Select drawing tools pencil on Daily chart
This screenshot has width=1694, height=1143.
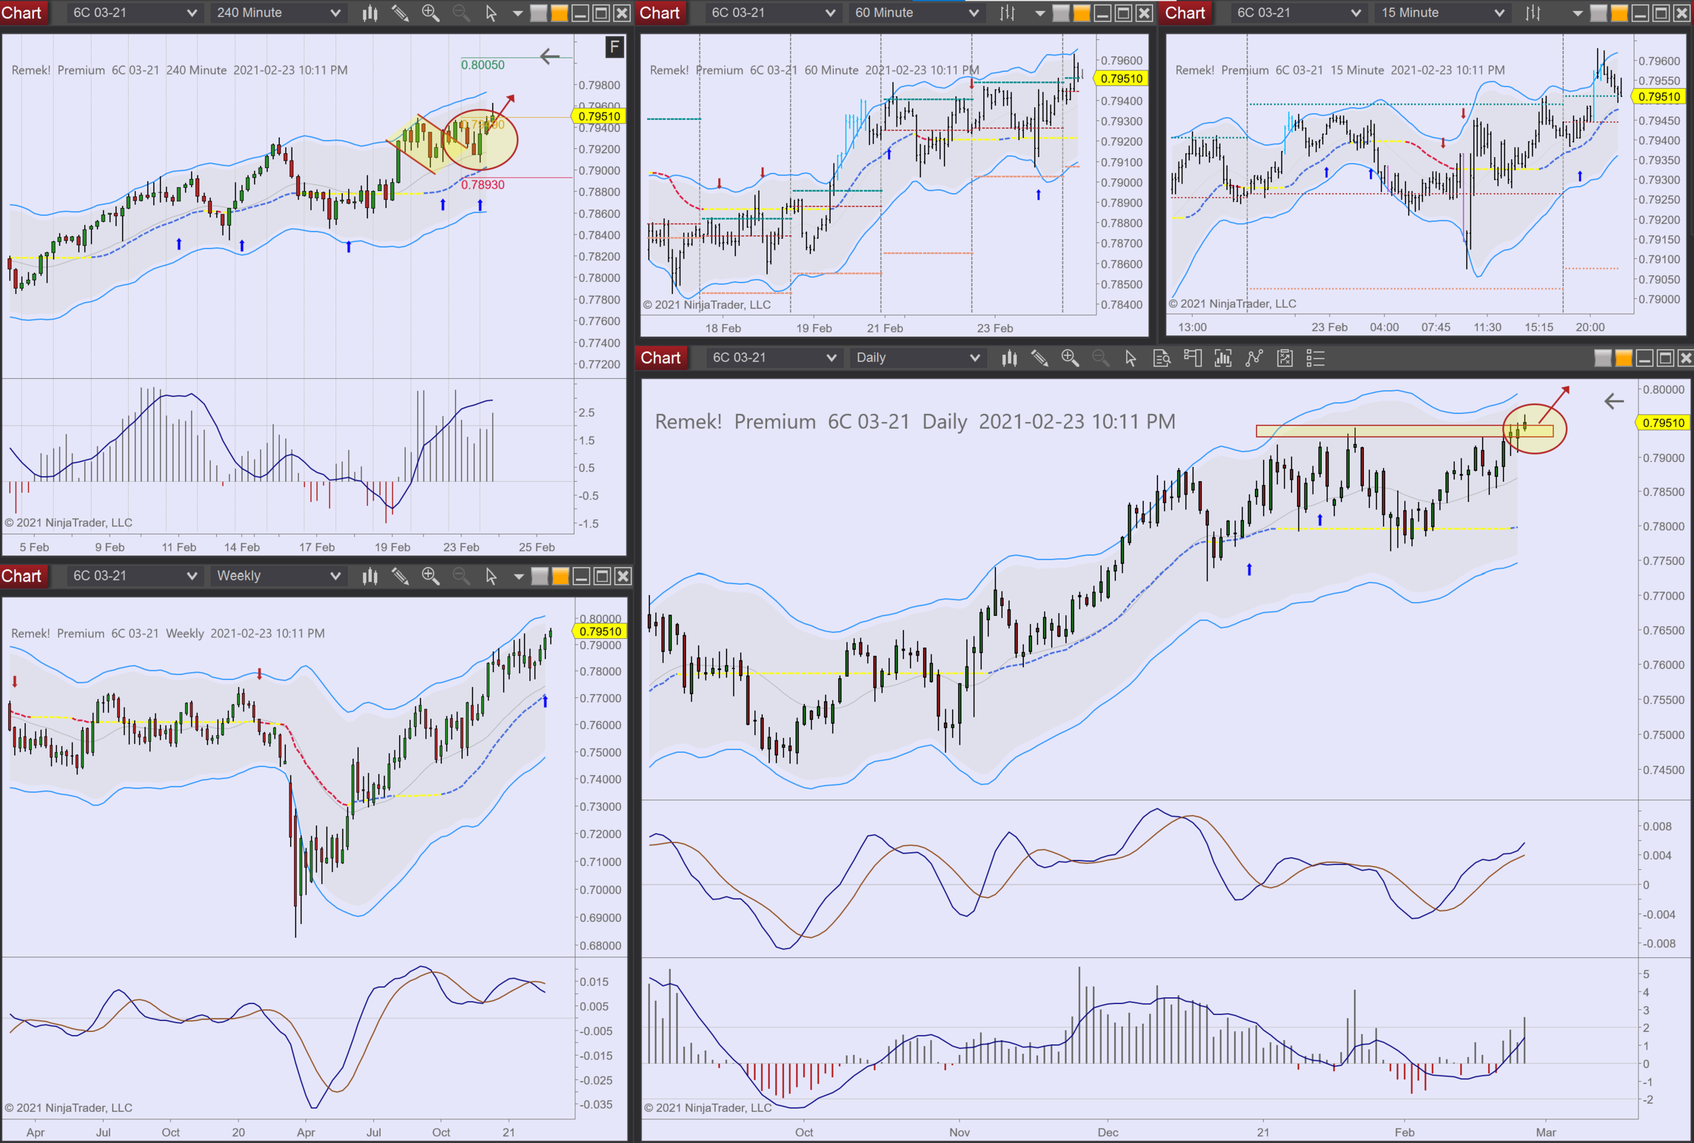click(x=1039, y=358)
